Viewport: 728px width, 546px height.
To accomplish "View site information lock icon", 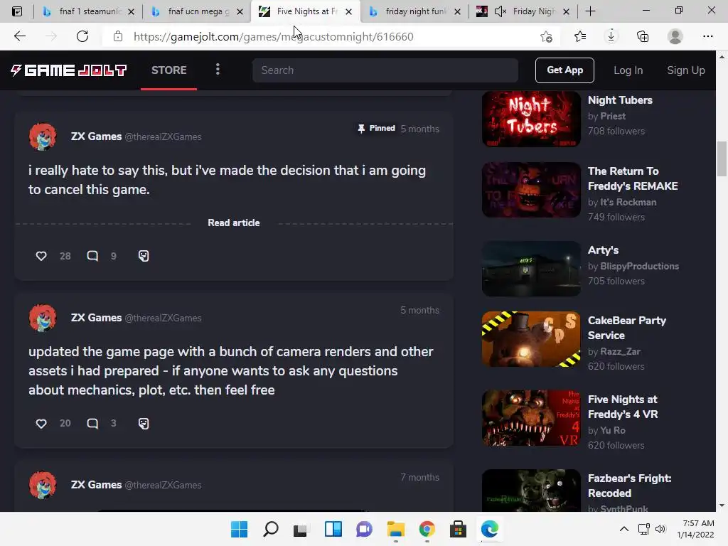I will 118,36.
